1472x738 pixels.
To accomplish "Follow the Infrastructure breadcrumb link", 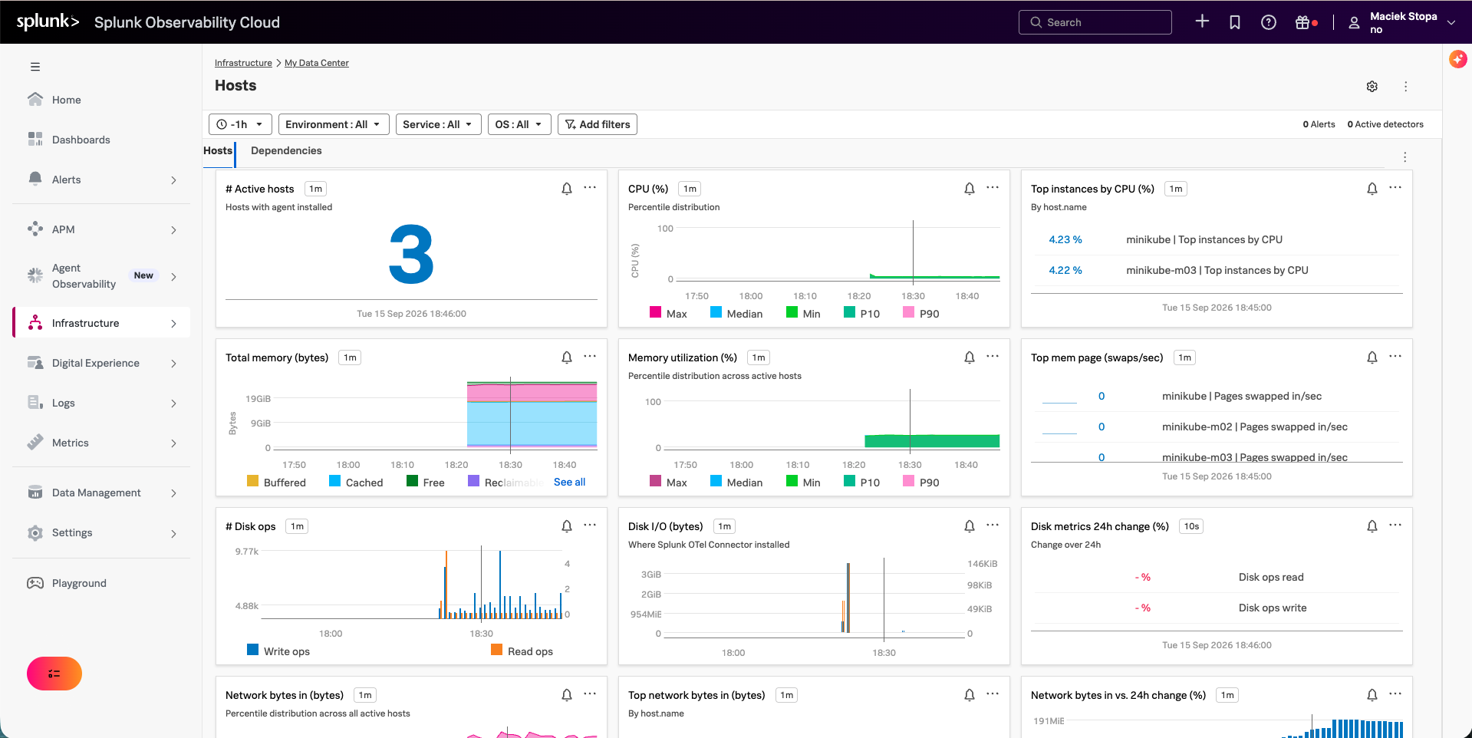I will pyautogui.click(x=243, y=63).
